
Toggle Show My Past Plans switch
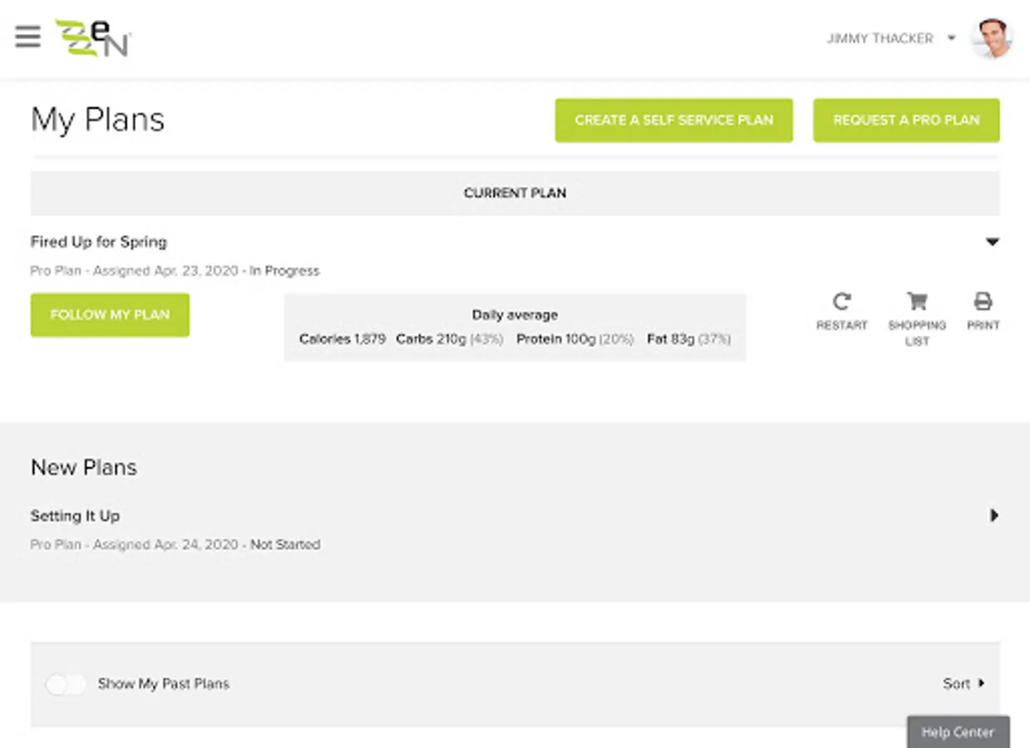click(x=67, y=684)
